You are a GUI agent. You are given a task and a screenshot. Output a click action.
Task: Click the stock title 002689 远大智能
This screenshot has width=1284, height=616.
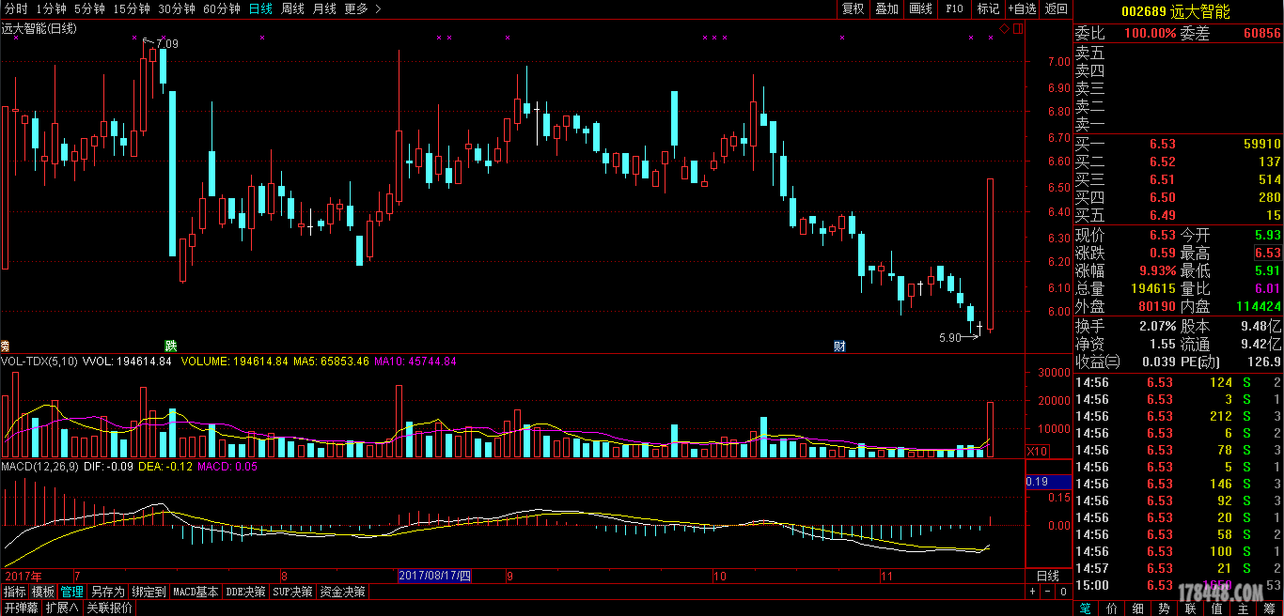(x=1176, y=11)
